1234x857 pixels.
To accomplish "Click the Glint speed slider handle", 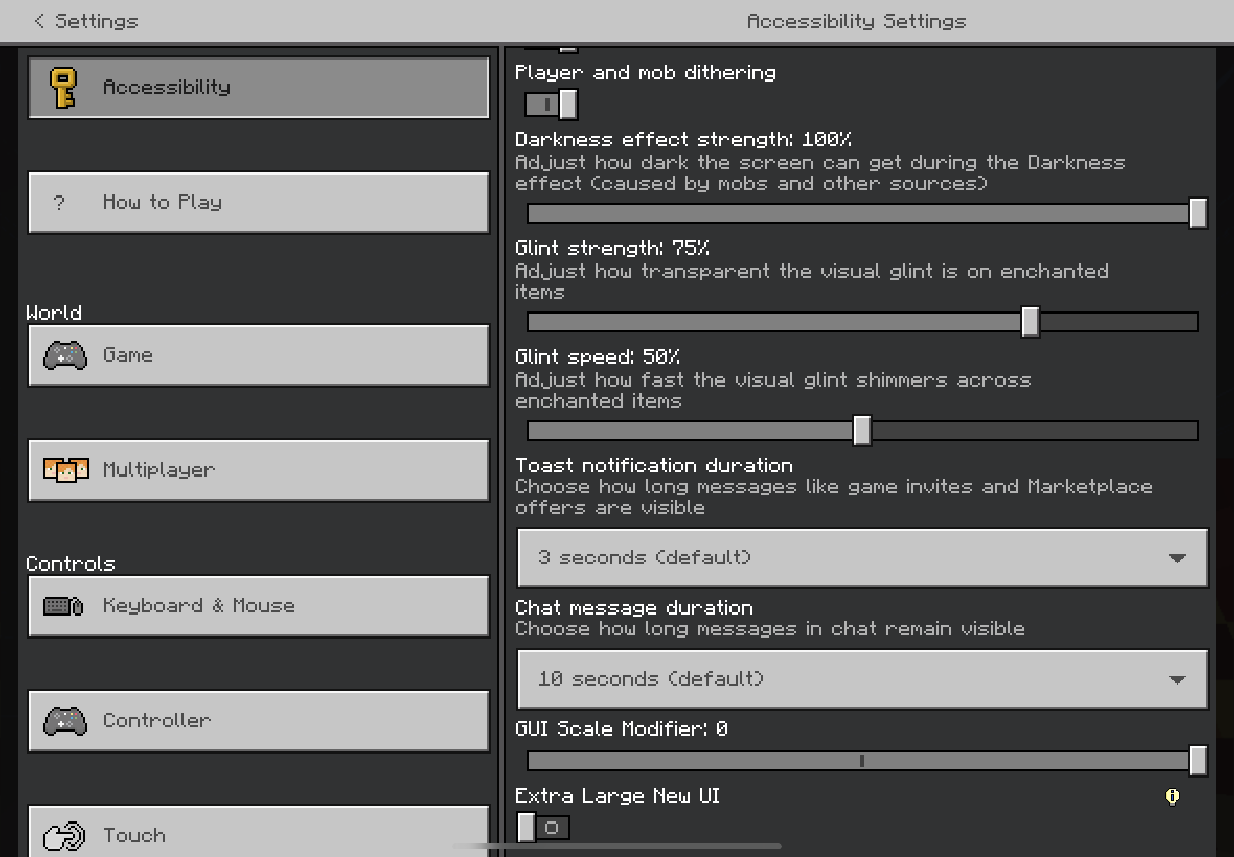I will tap(862, 431).
